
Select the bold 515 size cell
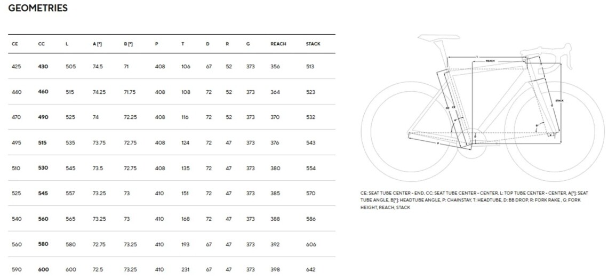coord(43,142)
